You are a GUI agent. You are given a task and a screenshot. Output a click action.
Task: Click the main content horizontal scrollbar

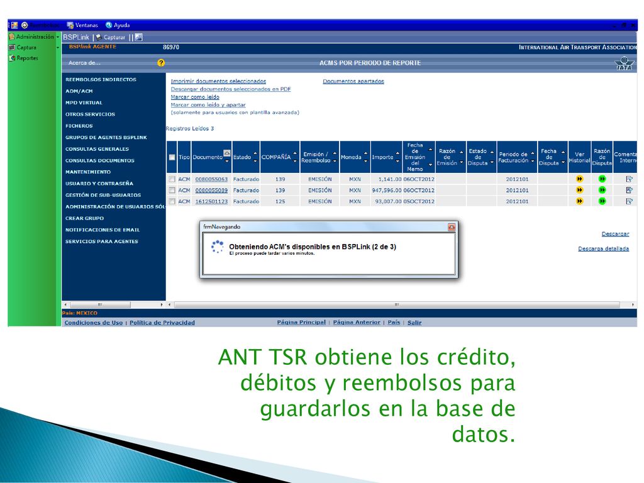[397, 305]
